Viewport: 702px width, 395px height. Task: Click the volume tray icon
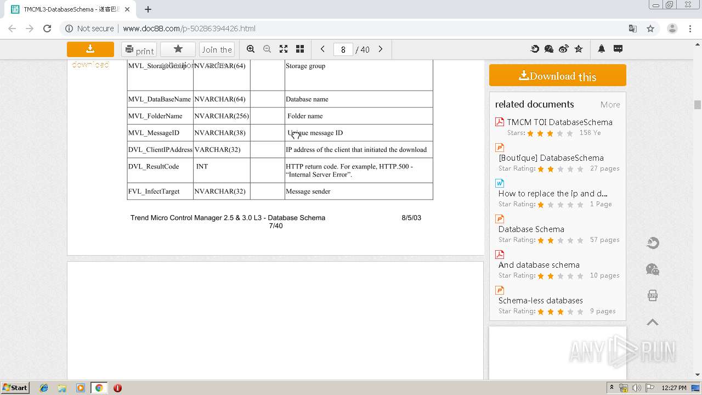[x=636, y=388]
